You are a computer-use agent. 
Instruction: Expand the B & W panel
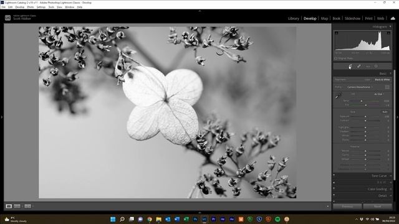(391, 182)
